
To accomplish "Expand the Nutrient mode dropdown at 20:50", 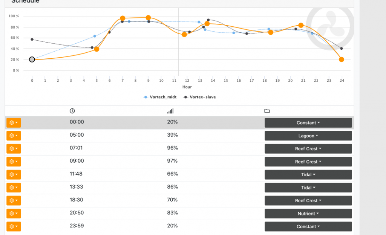I will (308, 214).
